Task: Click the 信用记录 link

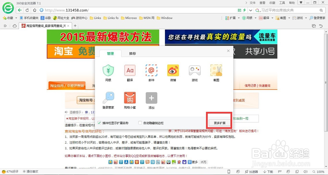Action: click(x=250, y=86)
